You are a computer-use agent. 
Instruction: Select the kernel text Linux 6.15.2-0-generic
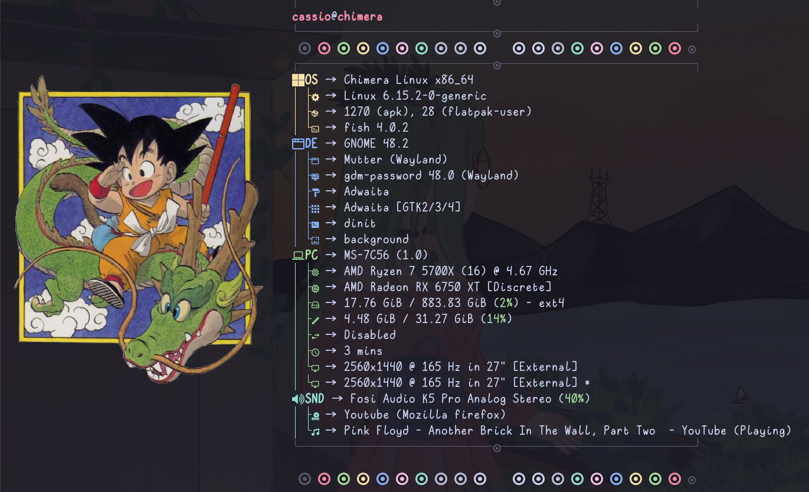click(x=415, y=96)
